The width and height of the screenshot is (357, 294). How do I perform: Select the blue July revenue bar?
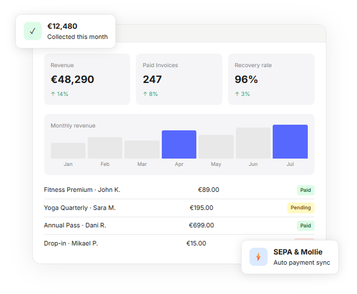290,142
